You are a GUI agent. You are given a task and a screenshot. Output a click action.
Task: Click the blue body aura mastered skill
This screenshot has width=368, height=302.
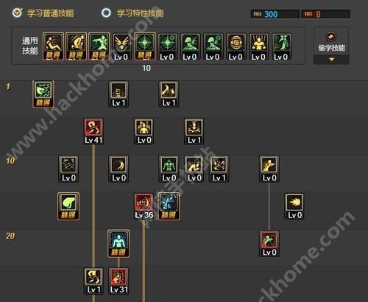pyautogui.click(x=118, y=244)
